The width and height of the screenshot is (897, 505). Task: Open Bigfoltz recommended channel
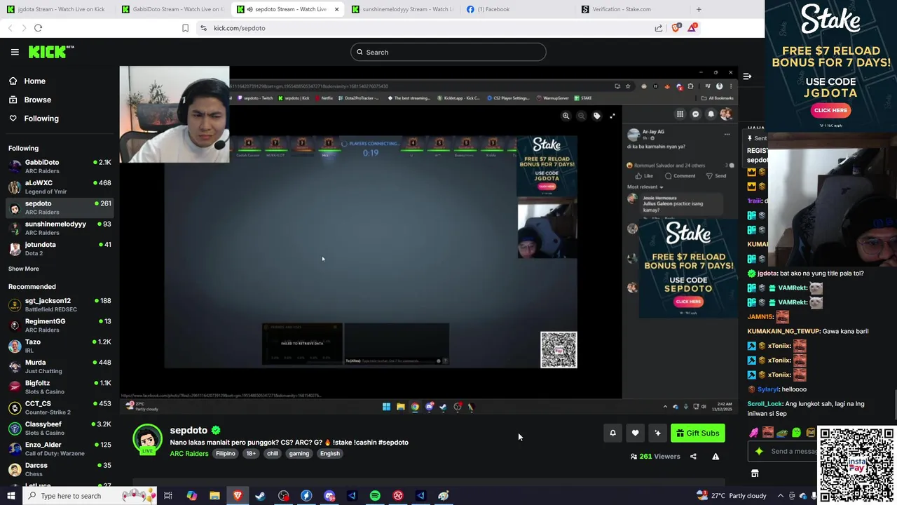click(x=60, y=387)
